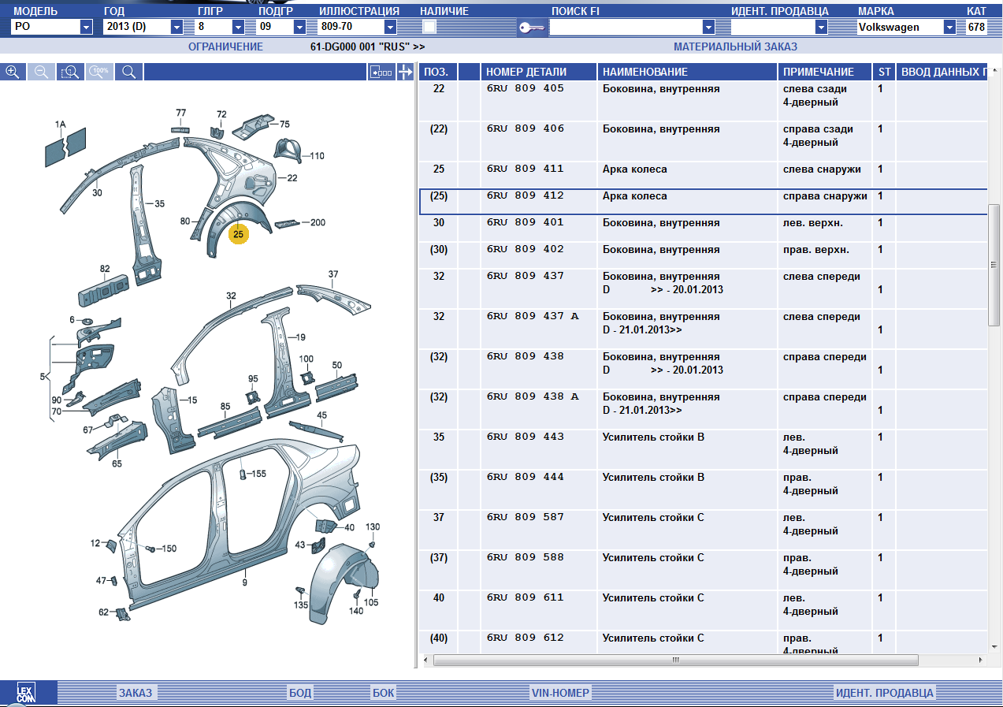Select the zoom-to-area selection tool
1003x707 pixels.
tap(71, 72)
